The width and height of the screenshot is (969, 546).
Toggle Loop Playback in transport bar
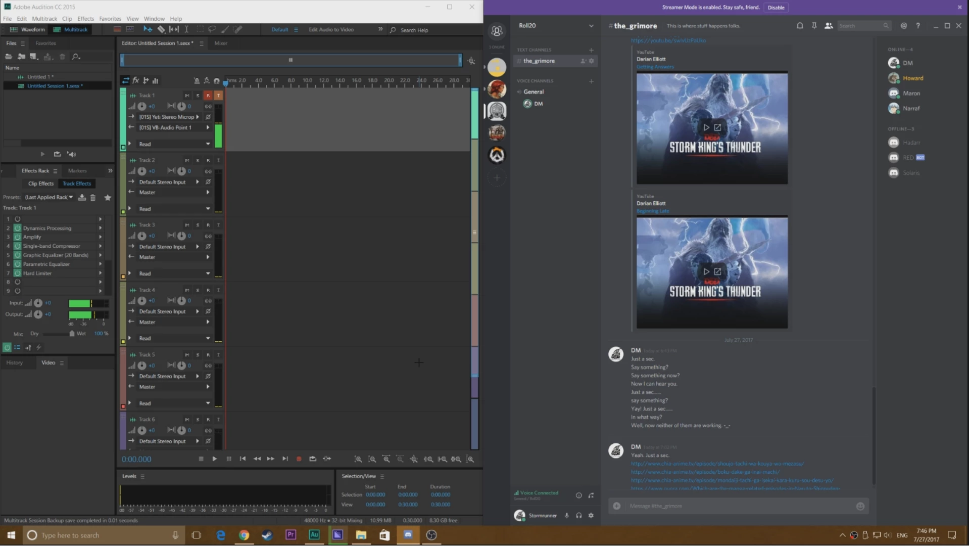(x=313, y=459)
